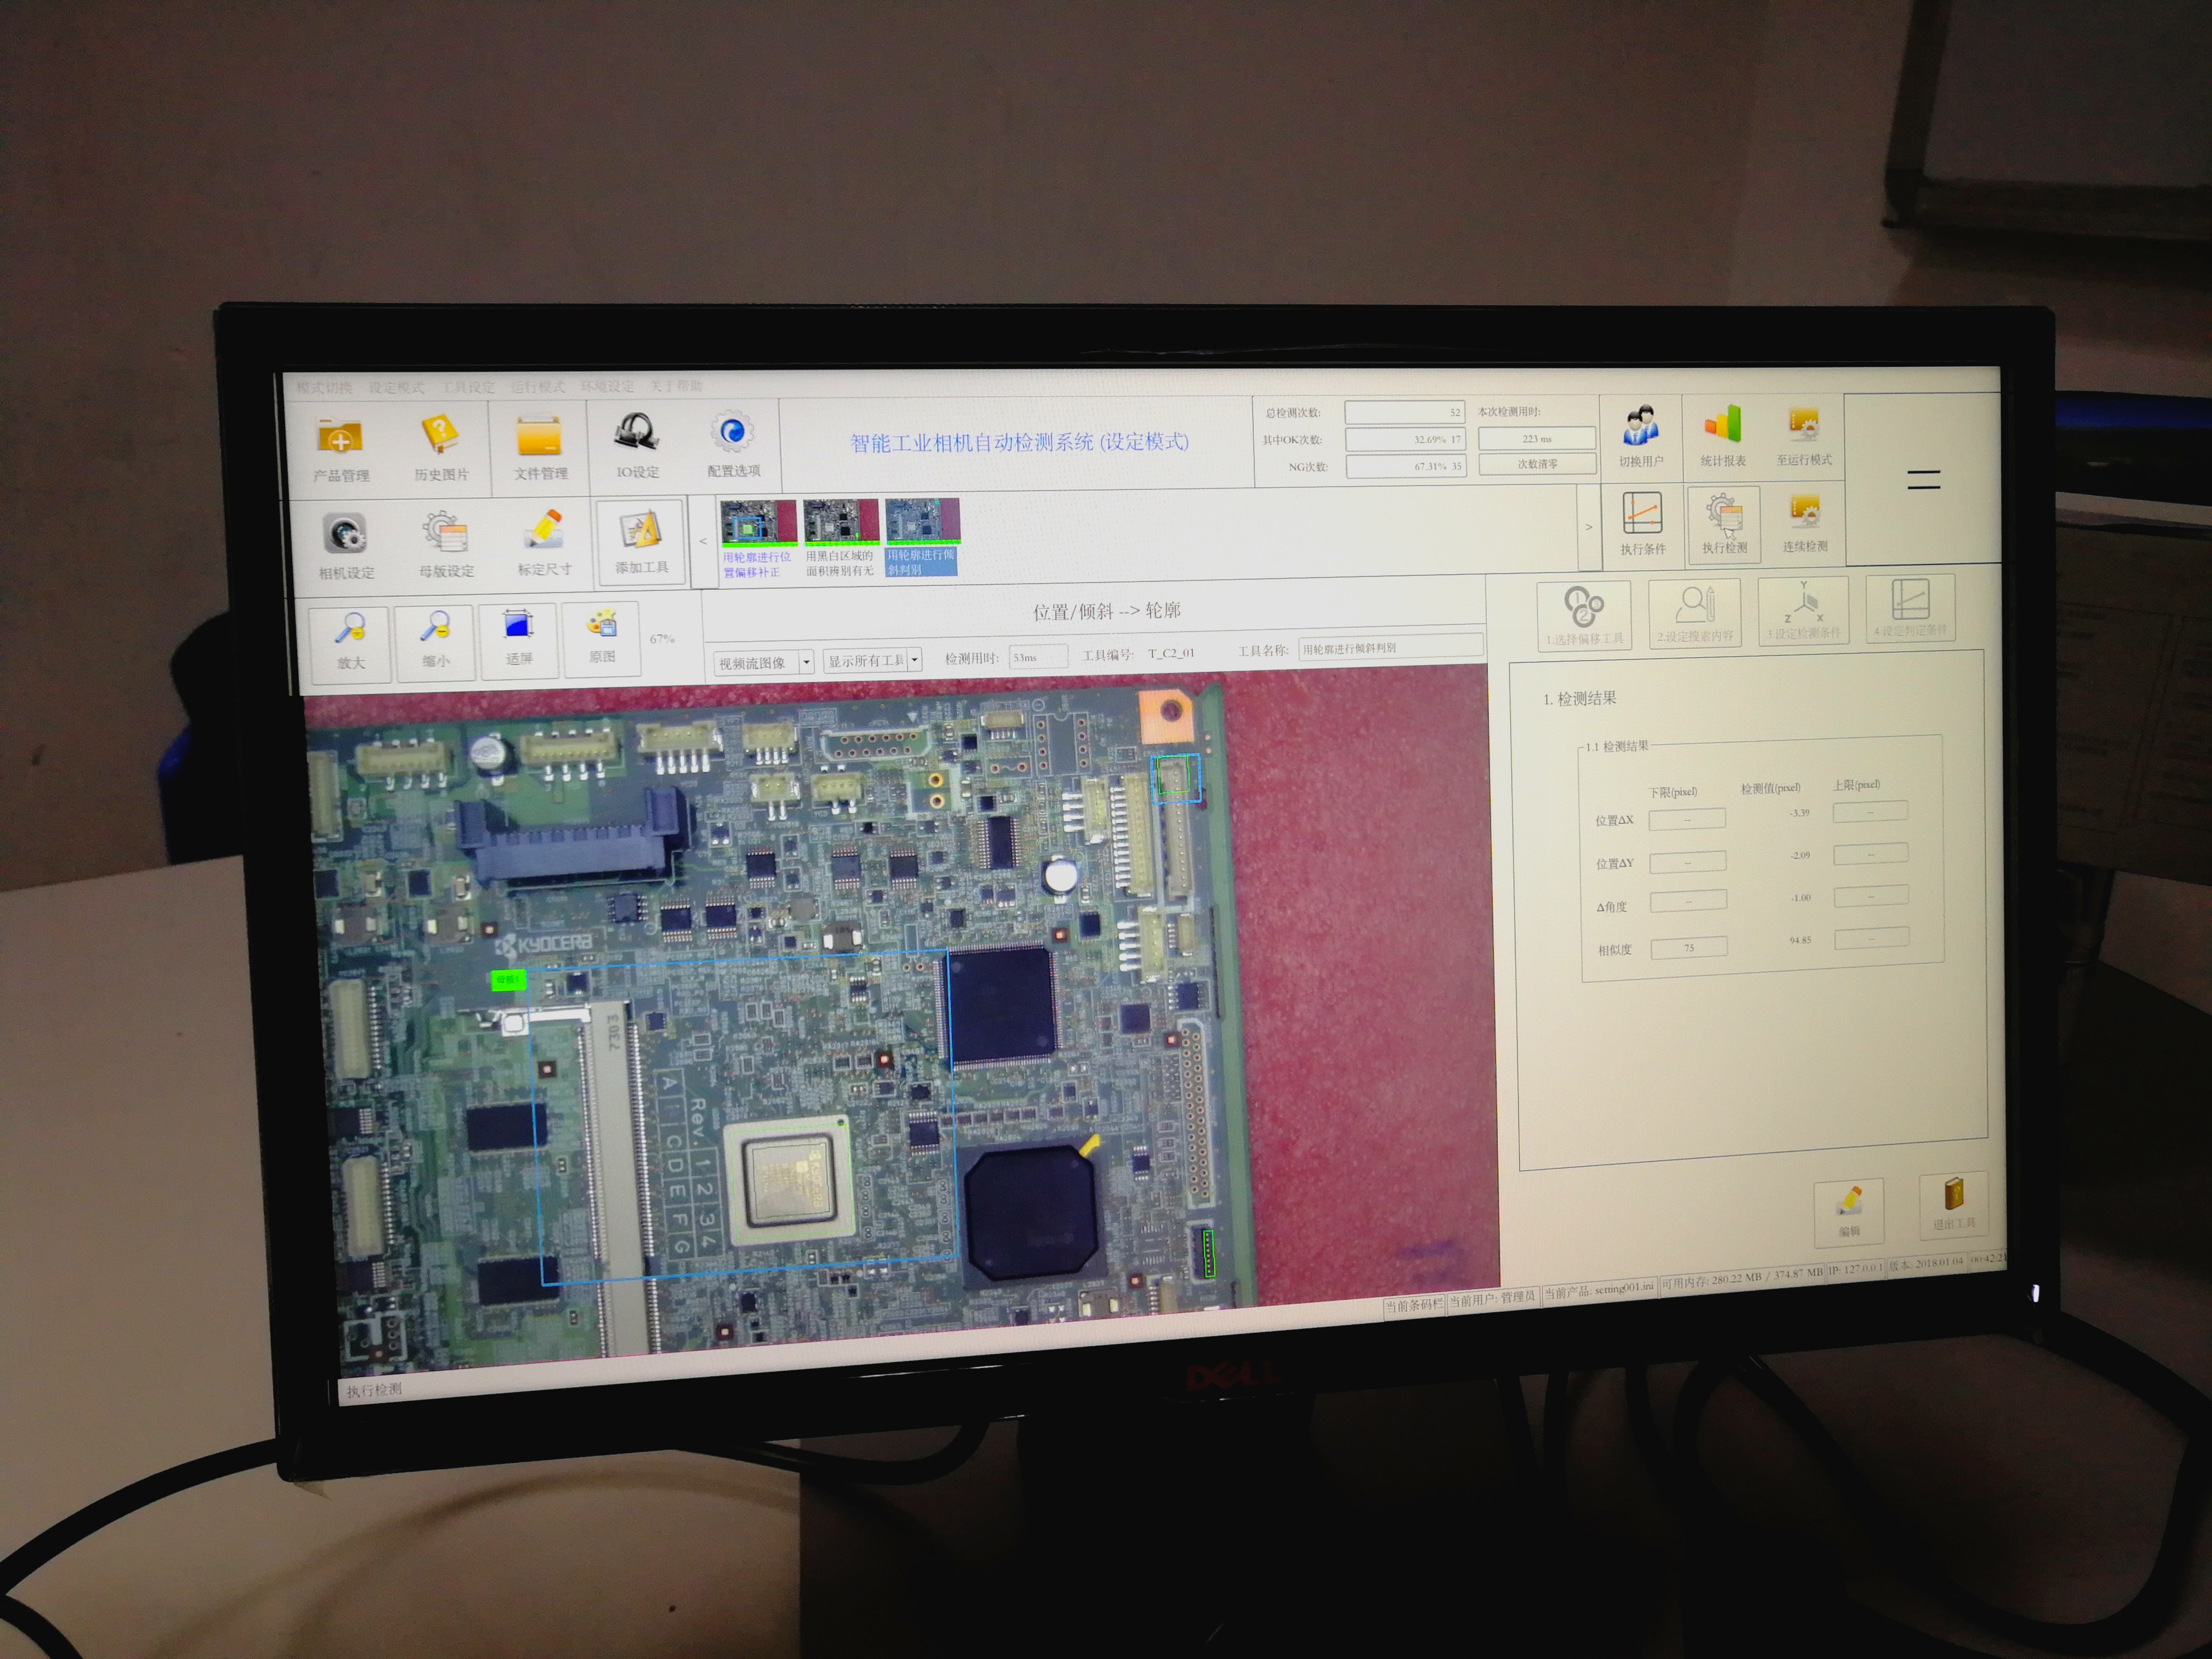2212x1659 pixels.
Task: Click 相似度 upper limit field
Action: [1873, 938]
